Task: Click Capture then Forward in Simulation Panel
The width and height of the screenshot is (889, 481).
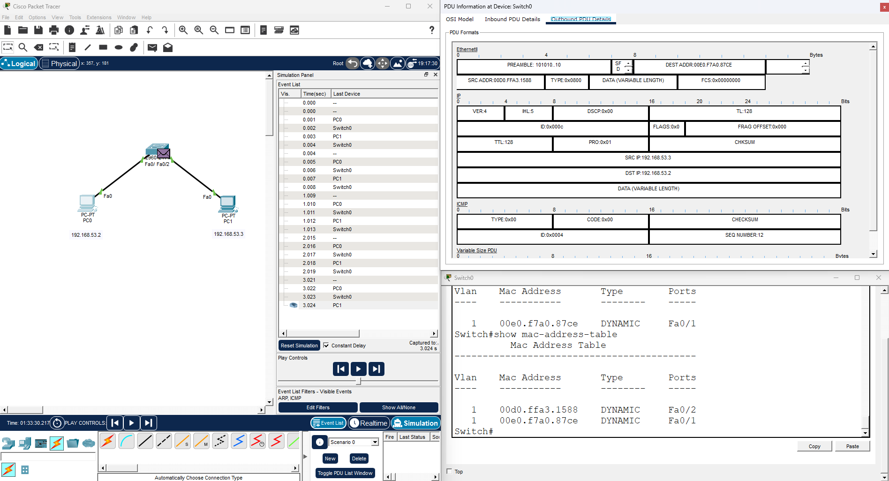Action: (377, 369)
